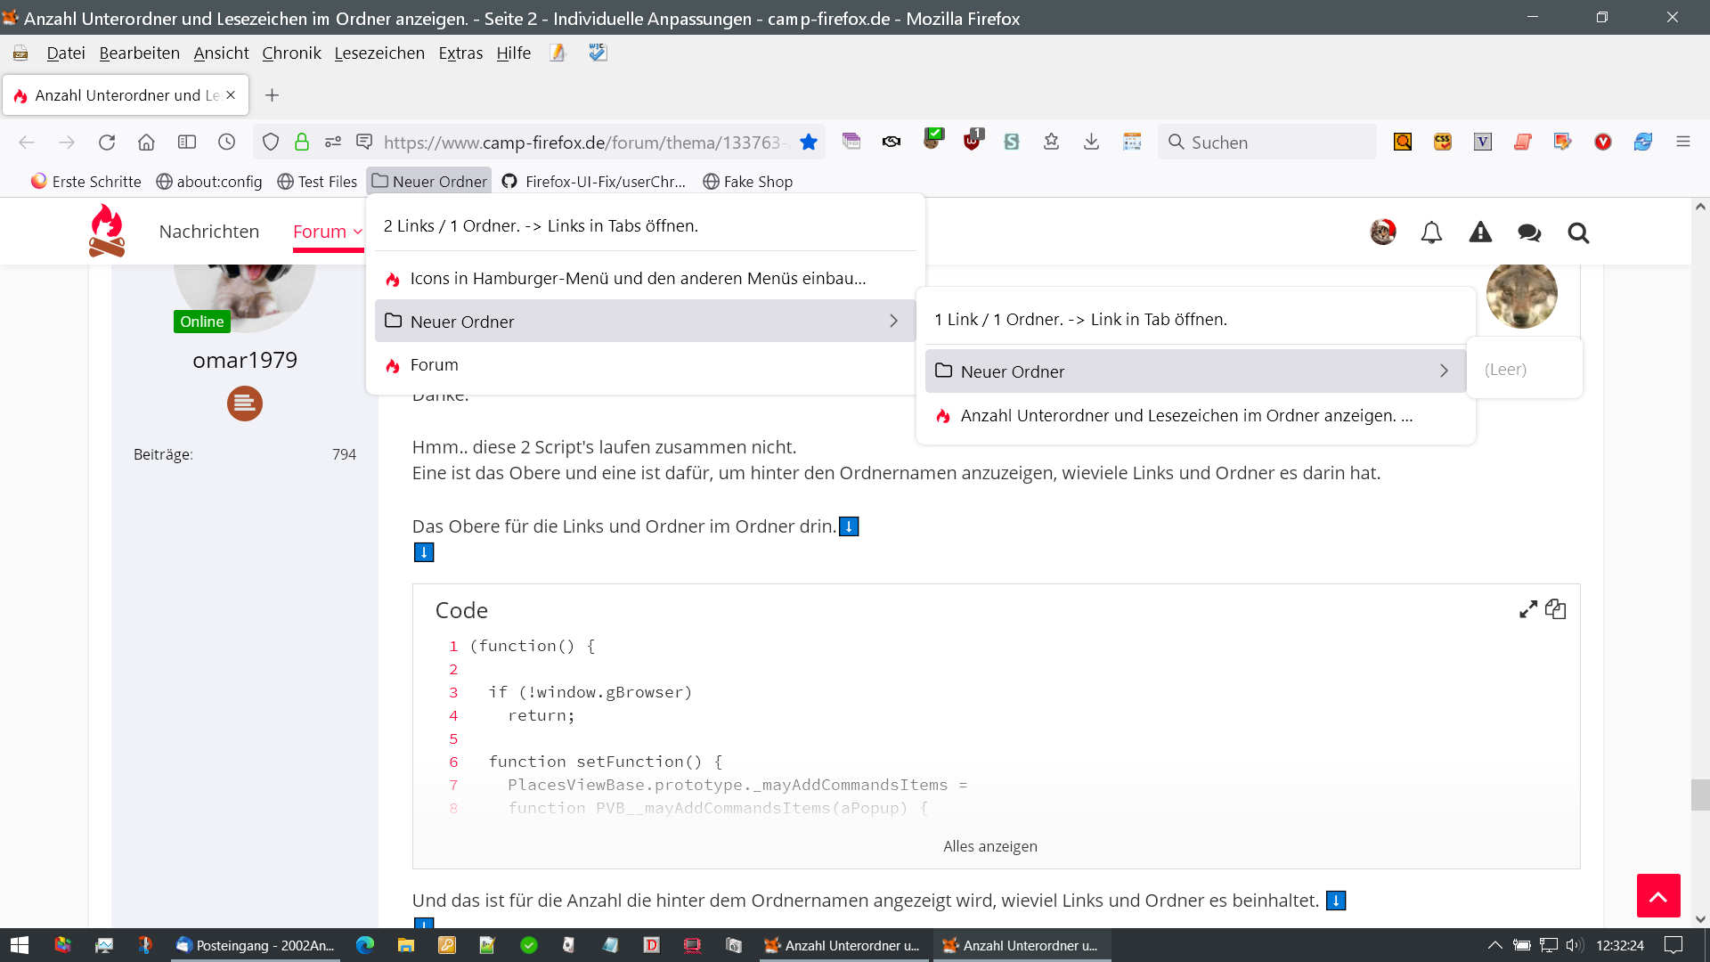Click the reload page icon
1710x962 pixels.
(107, 143)
